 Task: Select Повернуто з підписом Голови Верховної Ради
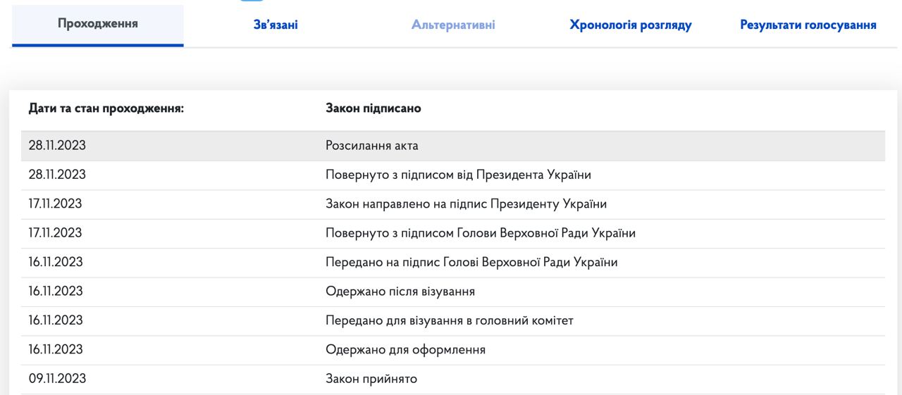[x=480, y=233]
